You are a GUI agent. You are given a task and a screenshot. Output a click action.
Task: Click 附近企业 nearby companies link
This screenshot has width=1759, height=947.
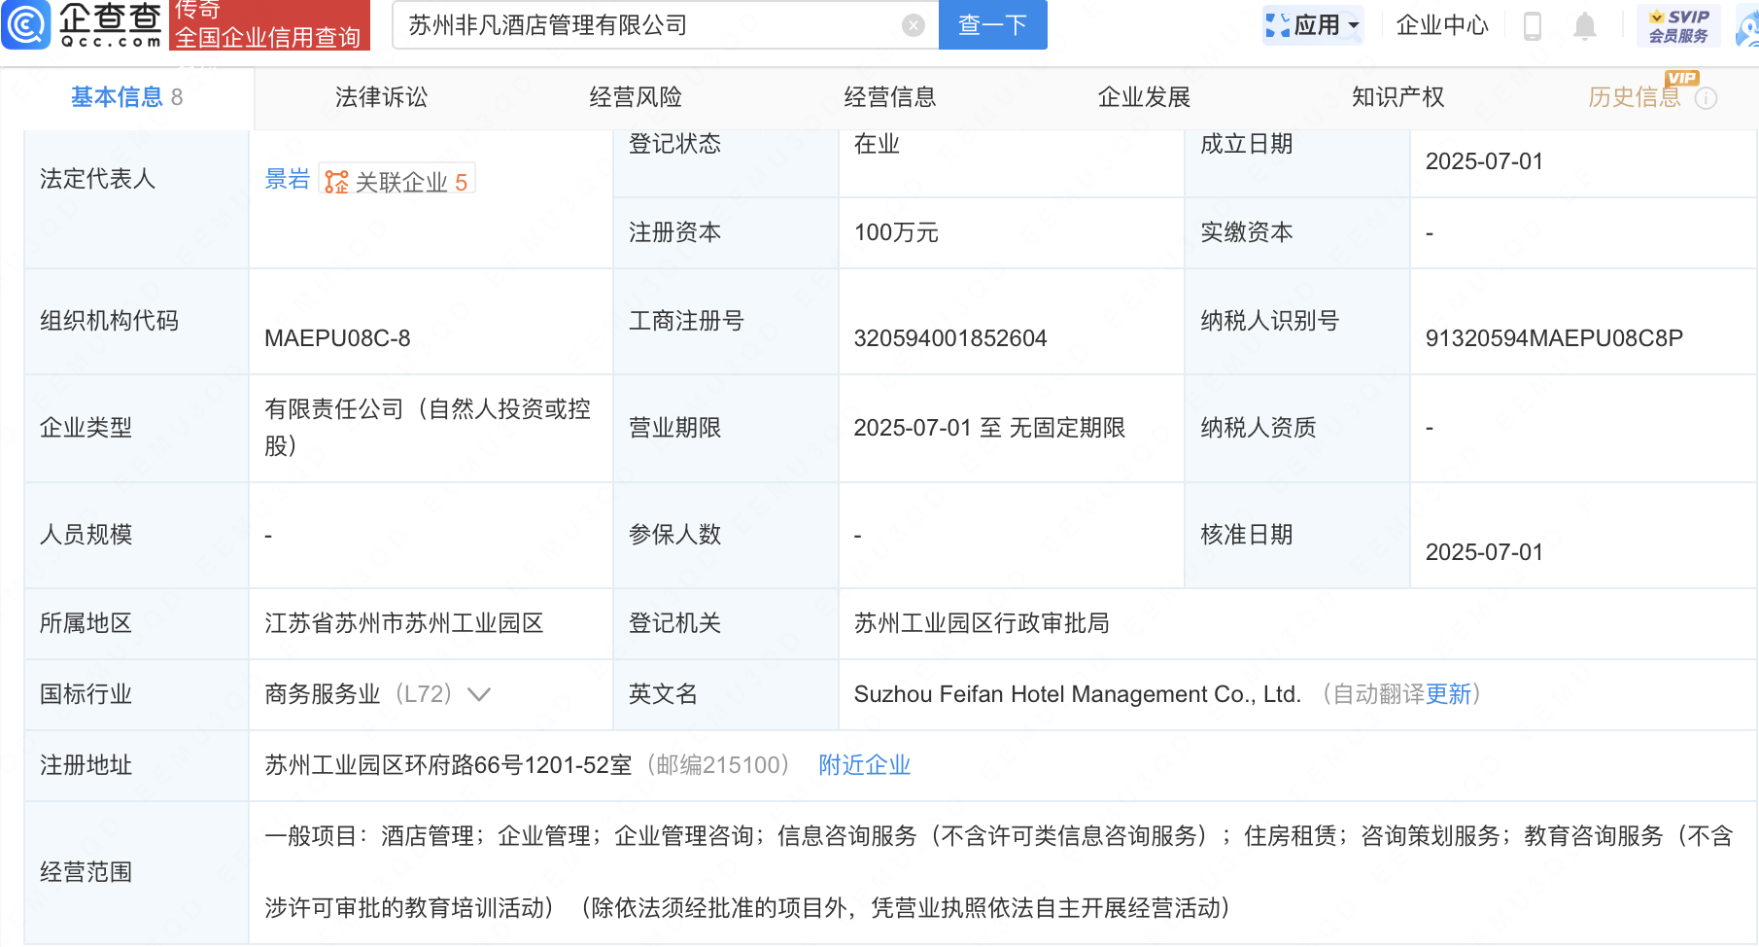click(x=864, y=765)
